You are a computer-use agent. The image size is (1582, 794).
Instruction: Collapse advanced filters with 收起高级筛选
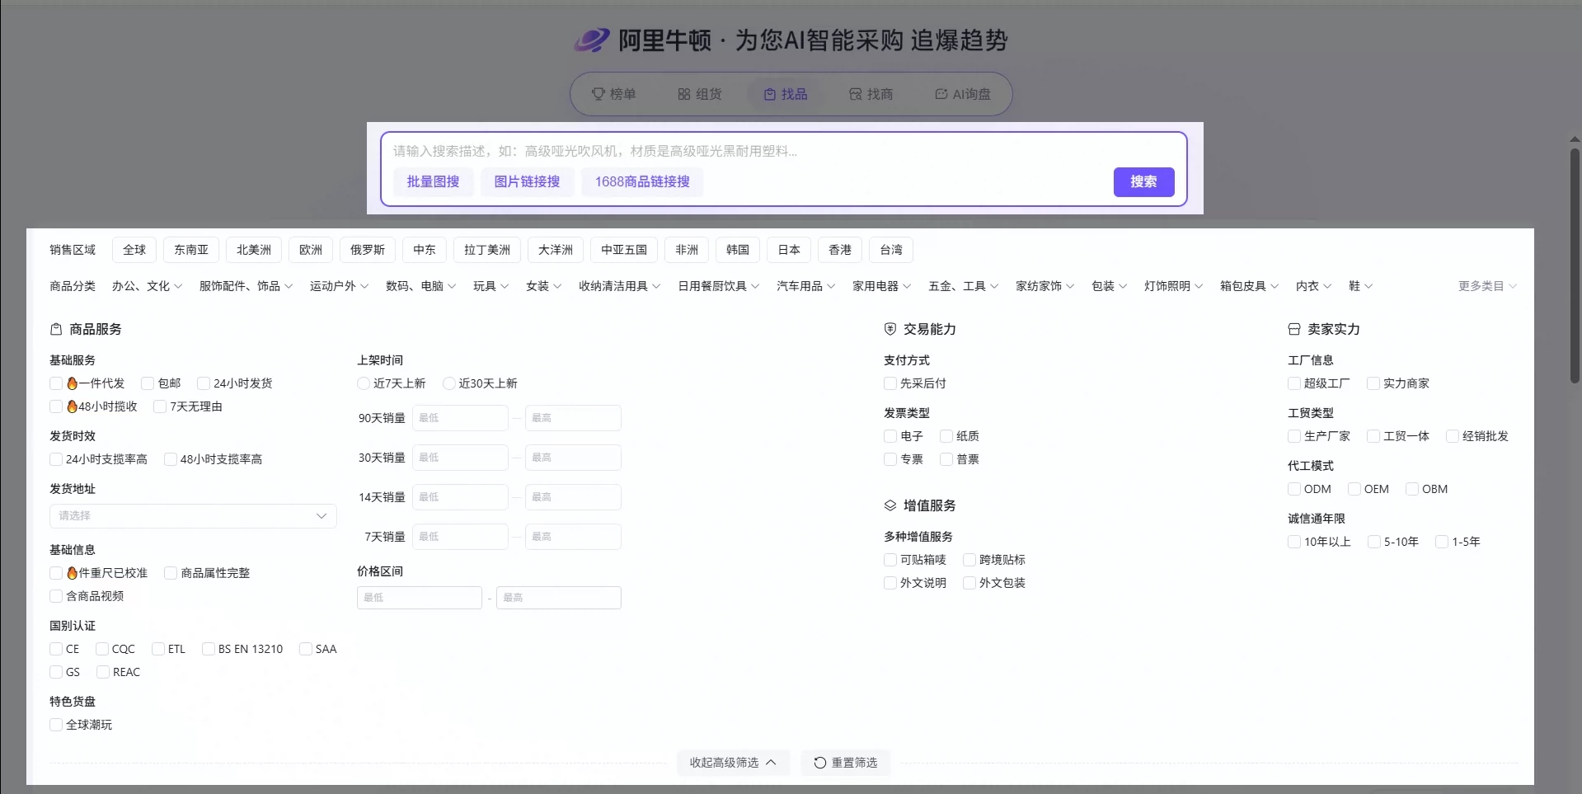pyautogui.click(x=733, y=763)
